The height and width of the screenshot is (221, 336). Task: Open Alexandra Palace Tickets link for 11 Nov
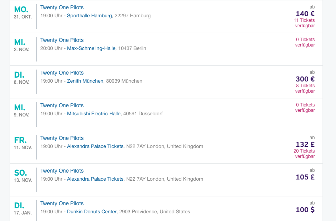pyautogui.click(x=95, y=146)
